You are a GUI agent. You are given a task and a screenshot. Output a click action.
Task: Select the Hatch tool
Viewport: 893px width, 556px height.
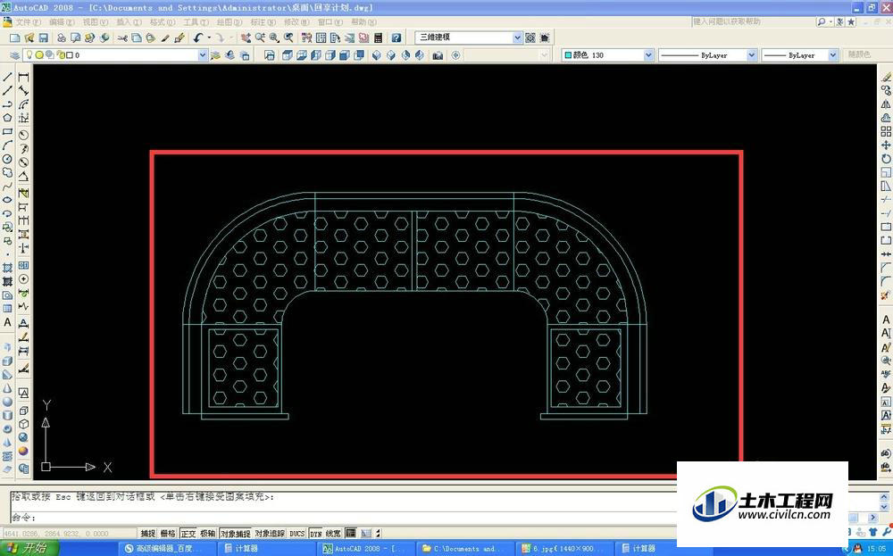coord(7,268)
